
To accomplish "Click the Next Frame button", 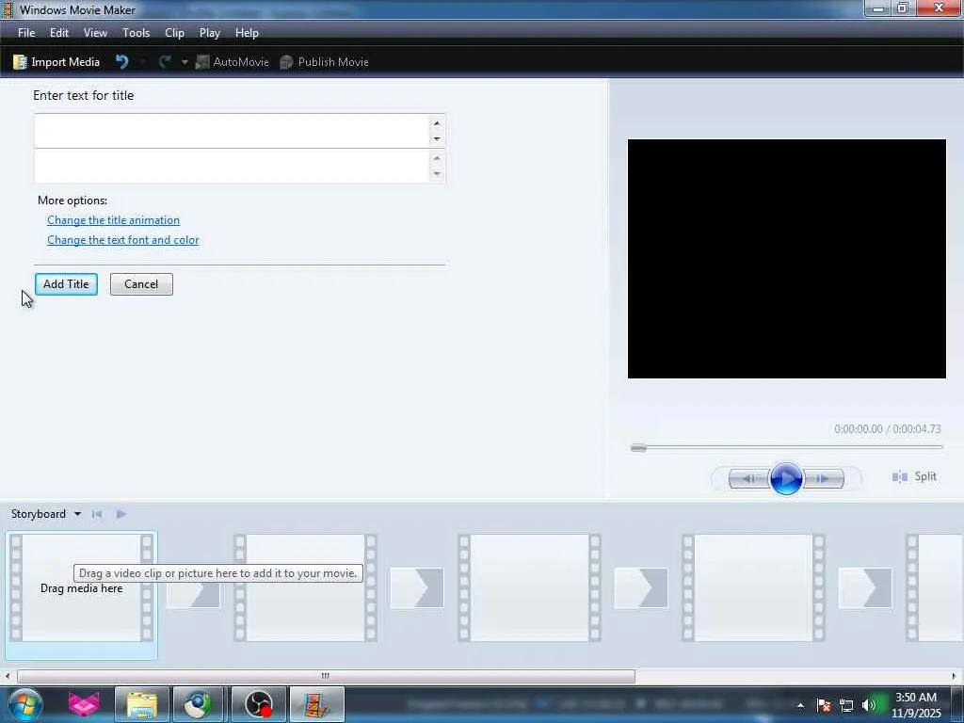I will 823,478.
